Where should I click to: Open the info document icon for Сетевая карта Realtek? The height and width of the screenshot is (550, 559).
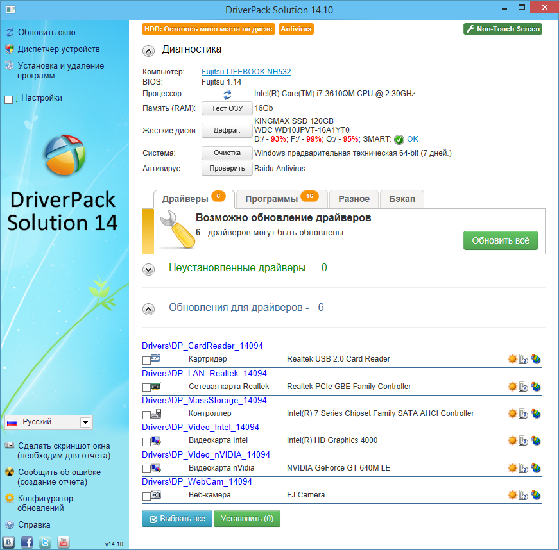pos(523,387)
